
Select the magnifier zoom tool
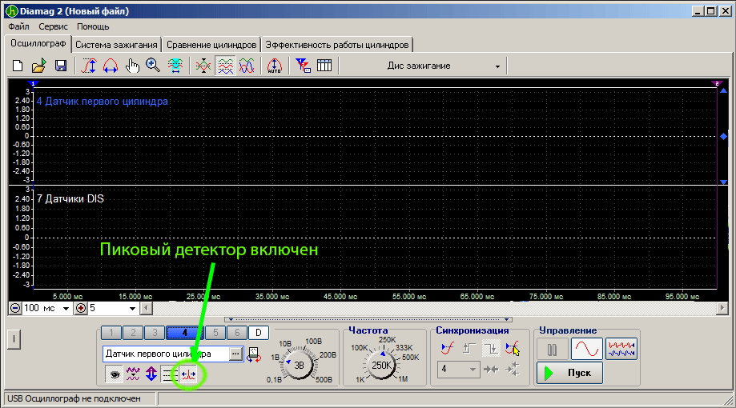point(153,66)
